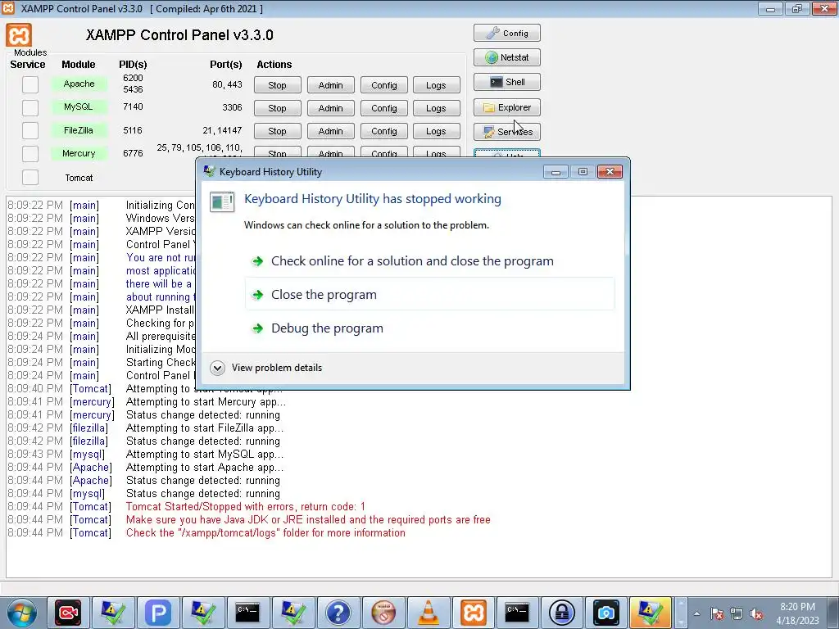Screen dimensions: 839x629
Task: Open Apache Admin
Action: [331, 85]
